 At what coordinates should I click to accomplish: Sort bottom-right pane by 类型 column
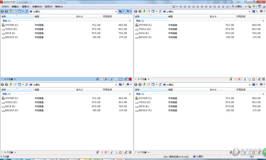point(188,90)
